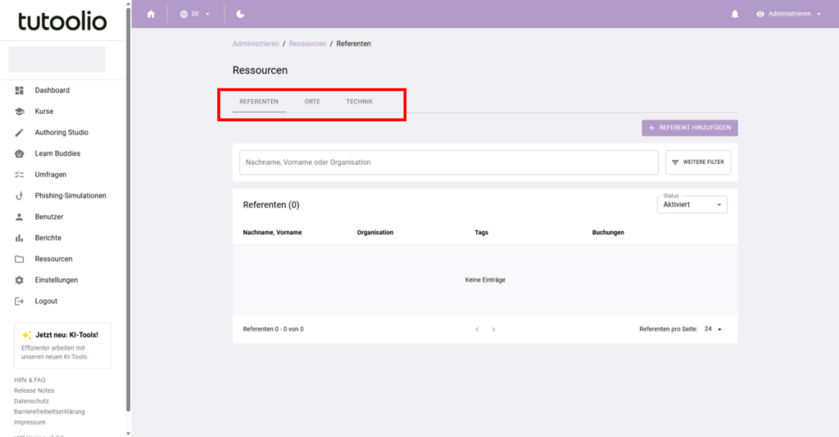Click Referenten 0 - 0 von 0 text
839x437 pixels.
point(273,330)
